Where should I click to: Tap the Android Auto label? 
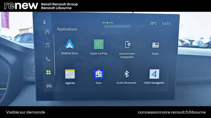(70, 53)
